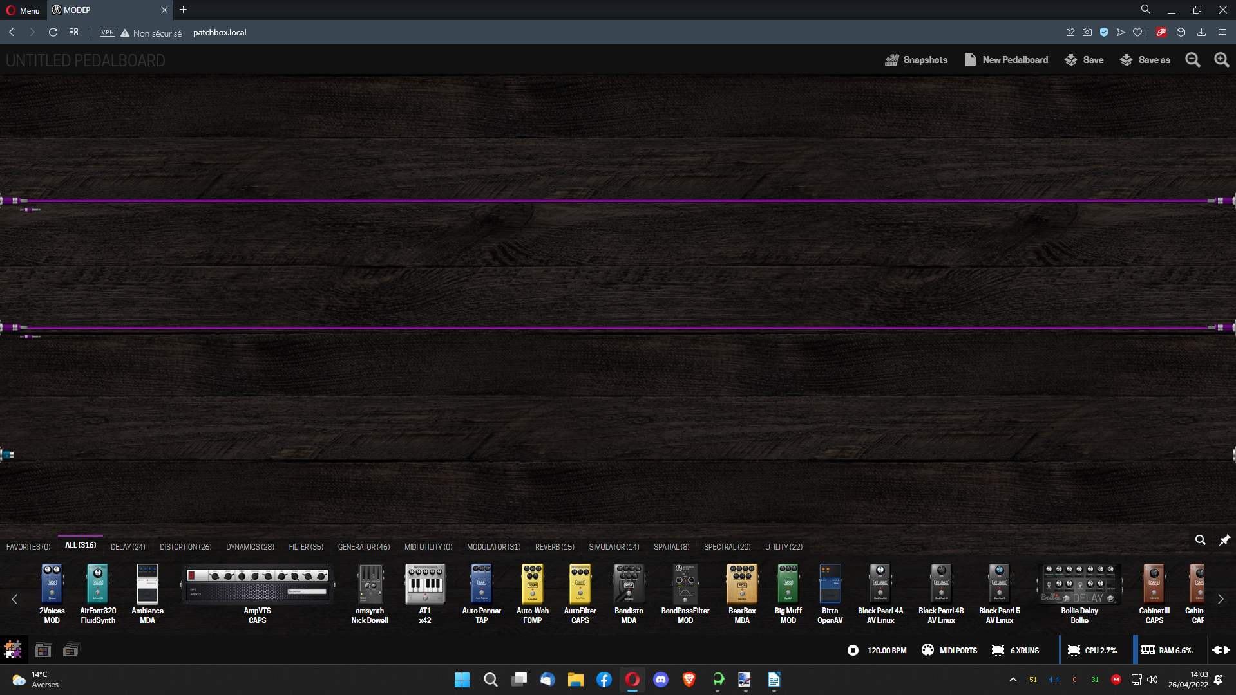
Task: Switch to the Favorites plugin tab
Action: click(x=28, y=547)
